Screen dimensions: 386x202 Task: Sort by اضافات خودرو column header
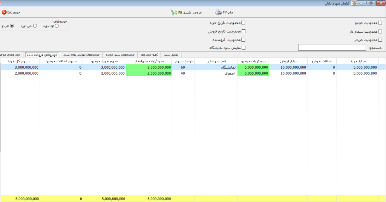pyautogui.click(x=322, y=61)
